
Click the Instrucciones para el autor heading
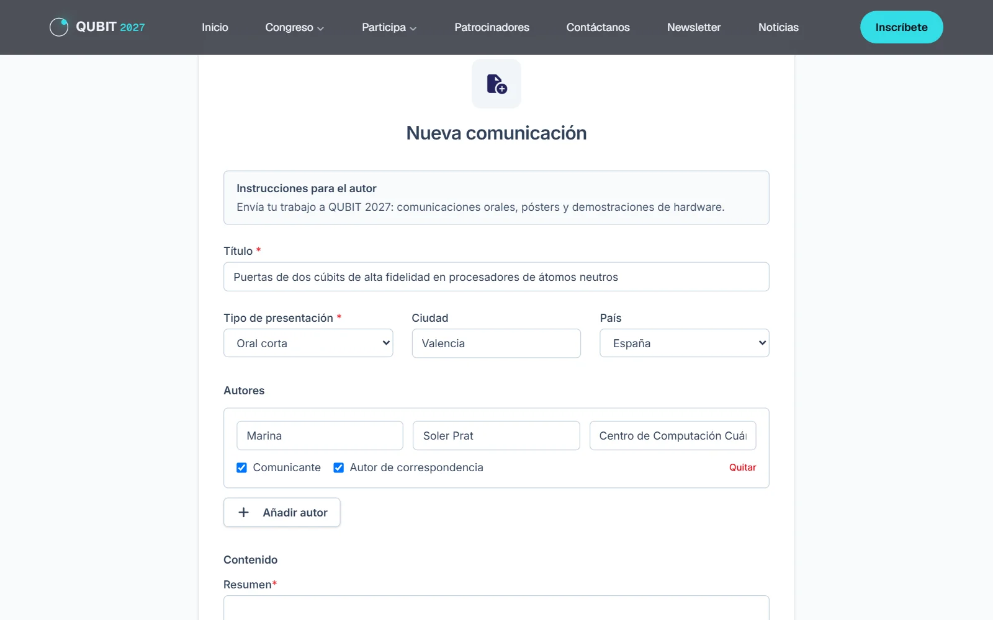coord(307,188)
